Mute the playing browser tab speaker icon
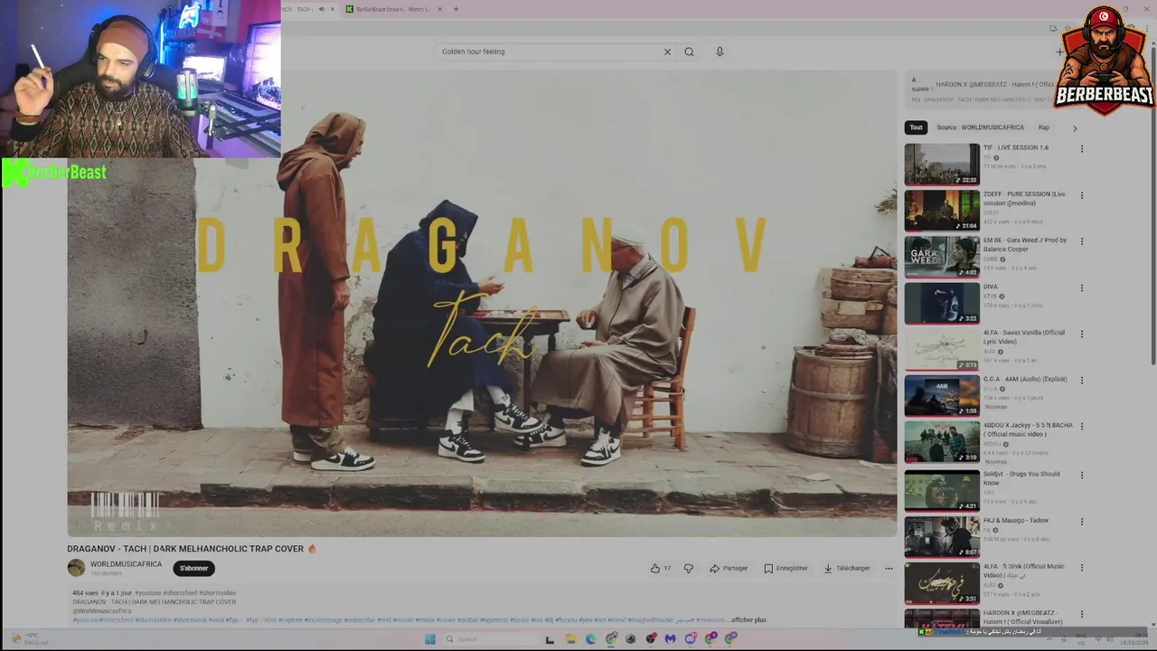 (x=321, y=9)
